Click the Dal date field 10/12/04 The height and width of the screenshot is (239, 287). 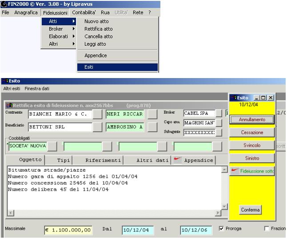point(138,230)
